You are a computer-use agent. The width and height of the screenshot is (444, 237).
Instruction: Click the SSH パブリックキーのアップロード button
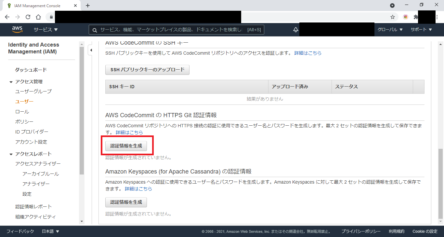tap(147, 70)
